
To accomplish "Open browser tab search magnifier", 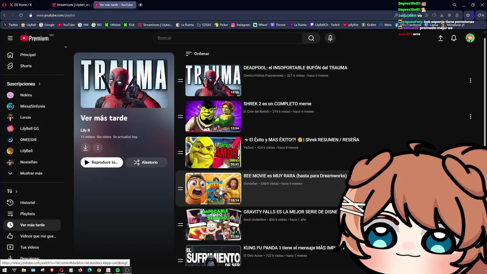I will coord(454,5).
